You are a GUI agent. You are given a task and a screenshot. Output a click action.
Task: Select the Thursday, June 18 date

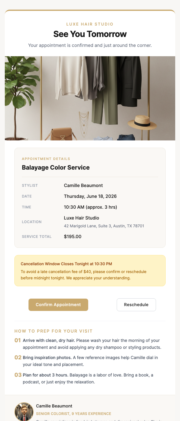pos(90,196)
